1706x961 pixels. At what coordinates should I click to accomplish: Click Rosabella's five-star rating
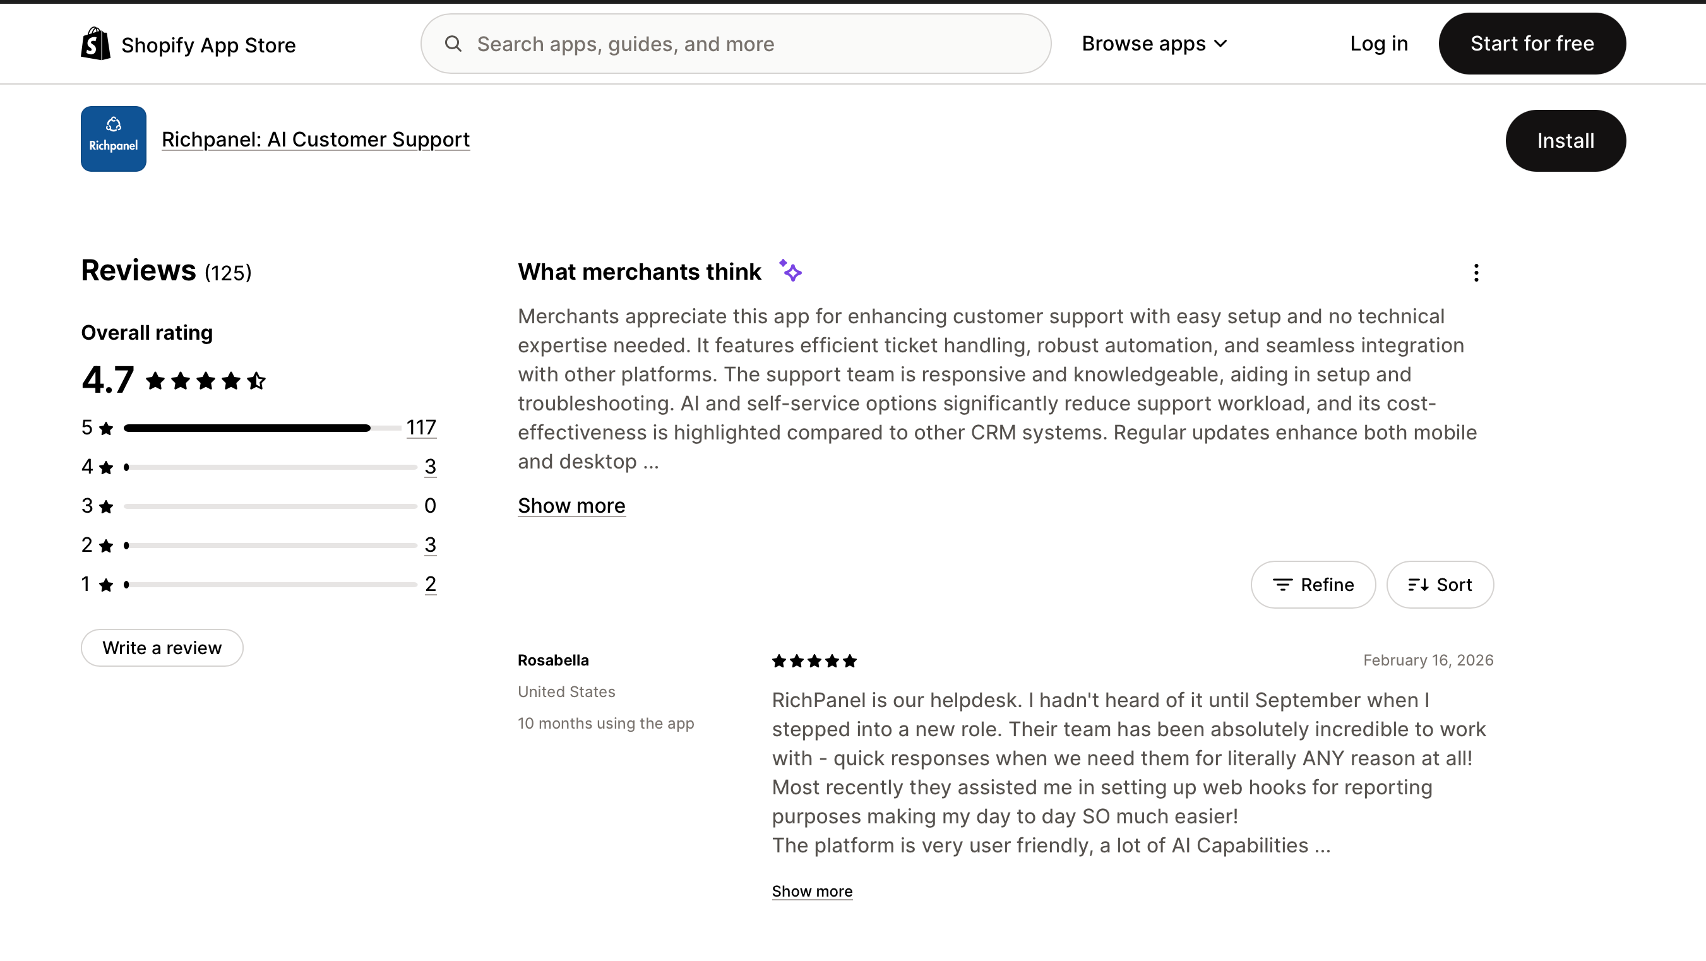814,661
